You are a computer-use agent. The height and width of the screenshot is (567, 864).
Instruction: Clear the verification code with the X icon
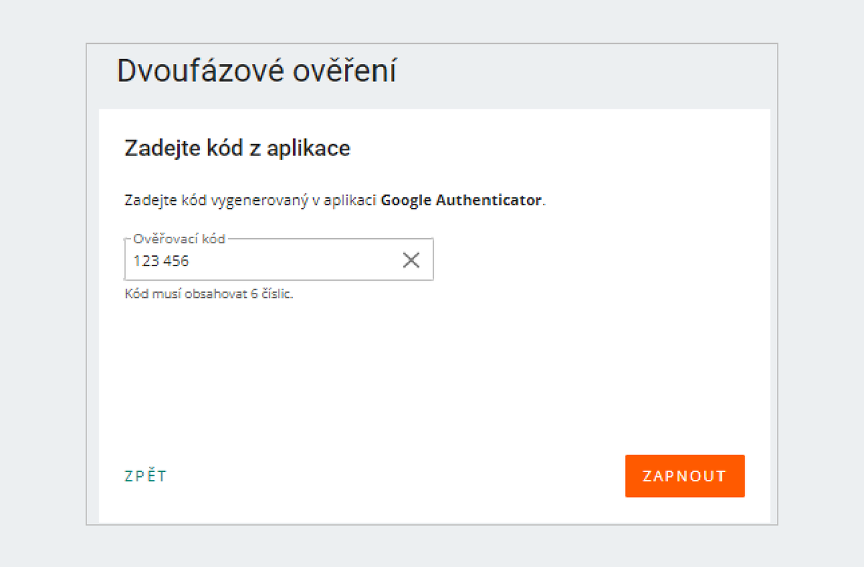click(411, 260)
